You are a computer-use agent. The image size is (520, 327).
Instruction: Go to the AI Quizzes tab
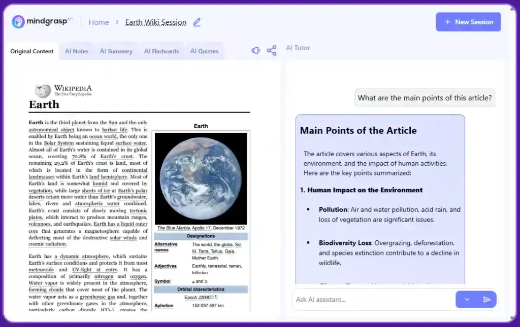pos(204,51)
